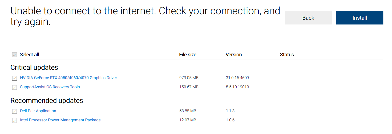Click the unable to connect error message

145,16
